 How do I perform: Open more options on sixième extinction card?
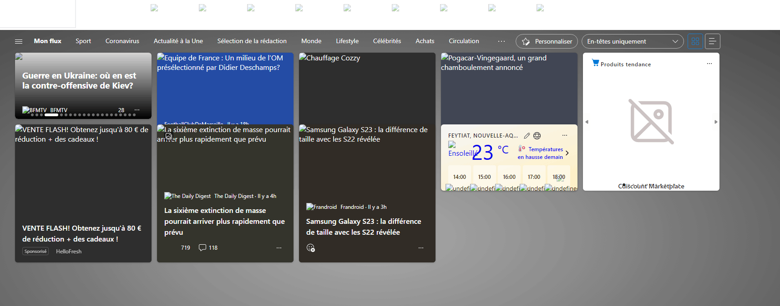click(x=279, y=248)
